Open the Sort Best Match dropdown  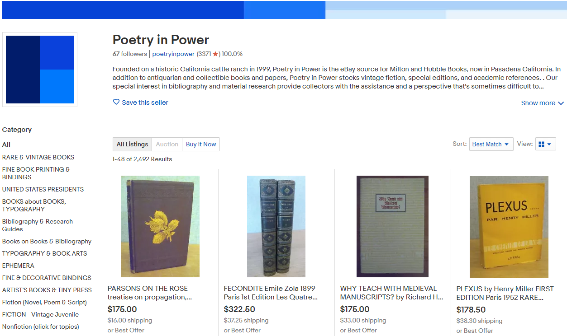pyautogui.click(x=491, y=144)
